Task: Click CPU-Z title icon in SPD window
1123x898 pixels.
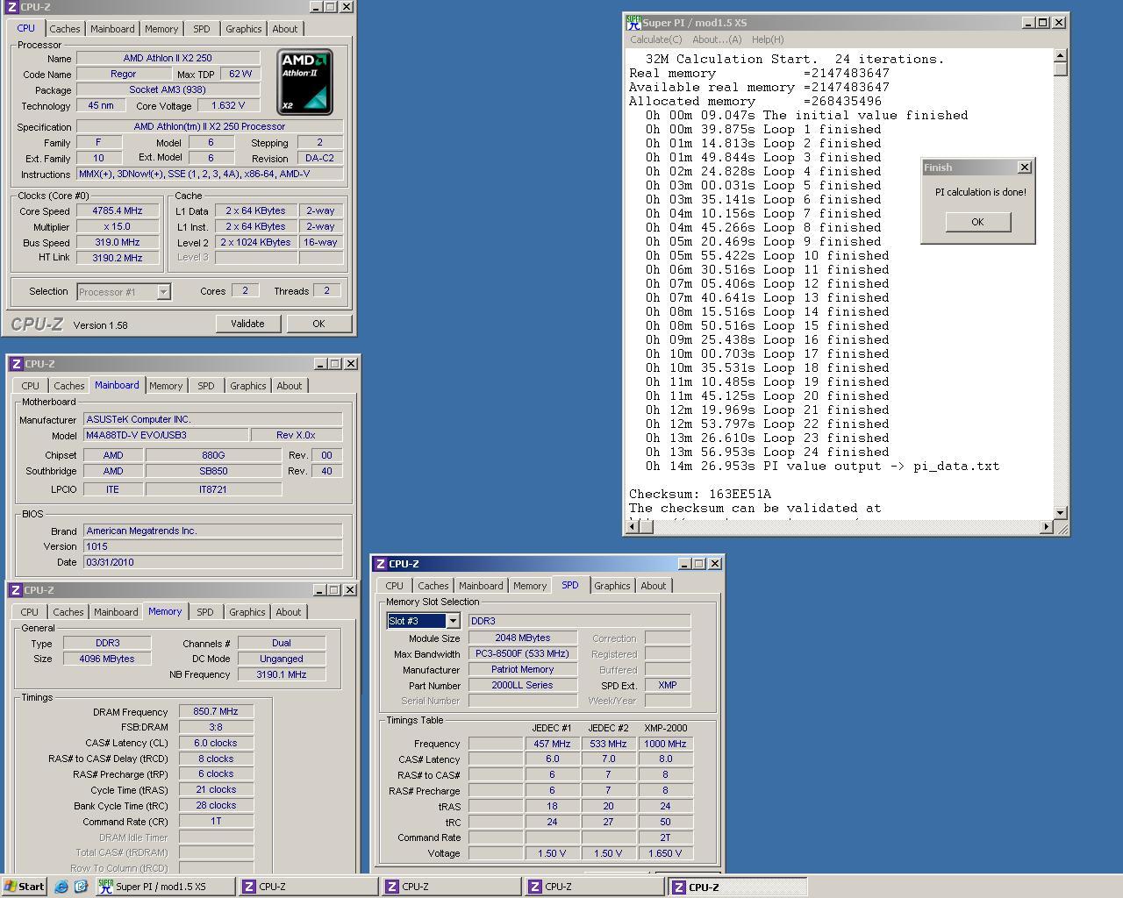Action: 380,564
